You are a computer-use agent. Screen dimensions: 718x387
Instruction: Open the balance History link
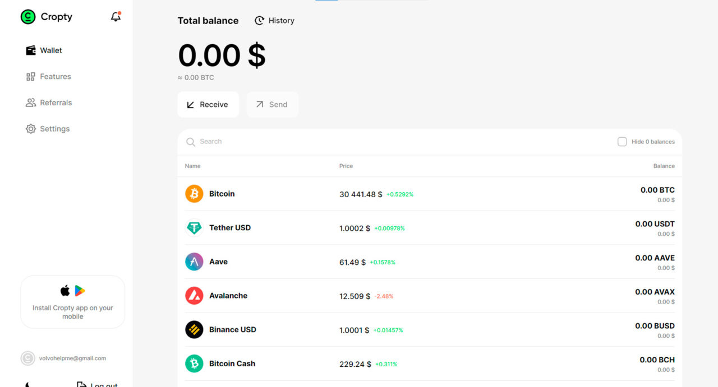tap(274, 21)
